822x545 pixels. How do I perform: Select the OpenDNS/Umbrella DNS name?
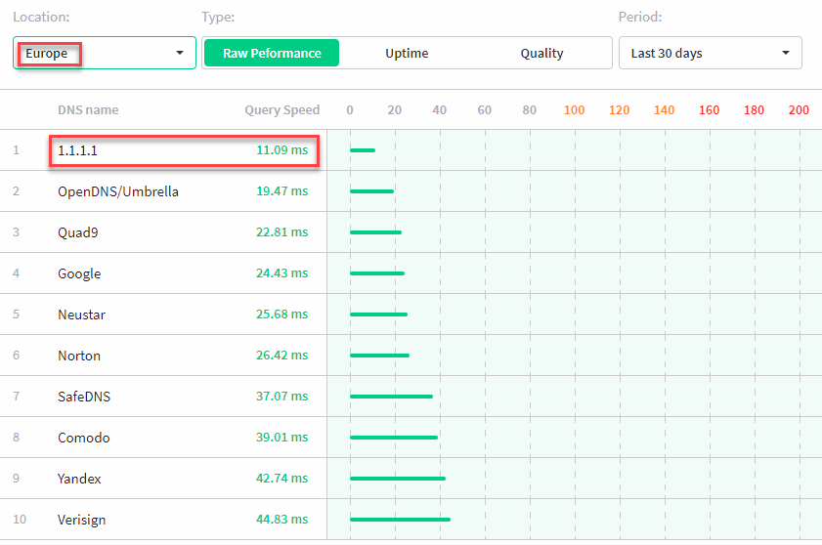tap(118, 191)
